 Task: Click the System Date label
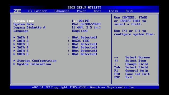click(24, 24)
